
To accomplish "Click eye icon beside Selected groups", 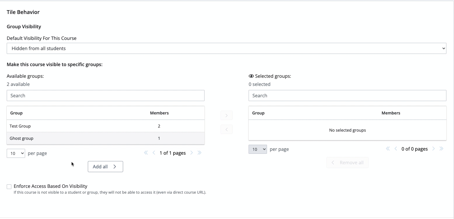I will pos(251,76).
